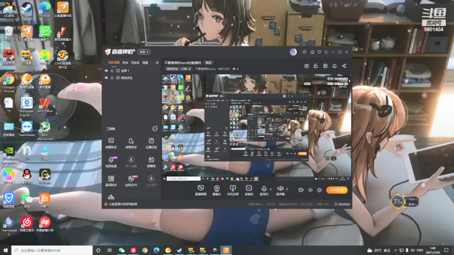The height and width of the screenshot is (255, 454).
Task: Open the 全民乐PK tool in the toolbox
Action: (131, 181)
